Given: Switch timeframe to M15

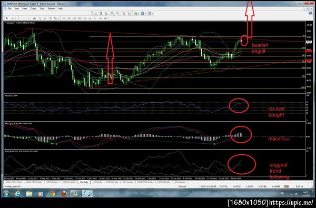Looking at the screenshot, I should click(74, 18).
